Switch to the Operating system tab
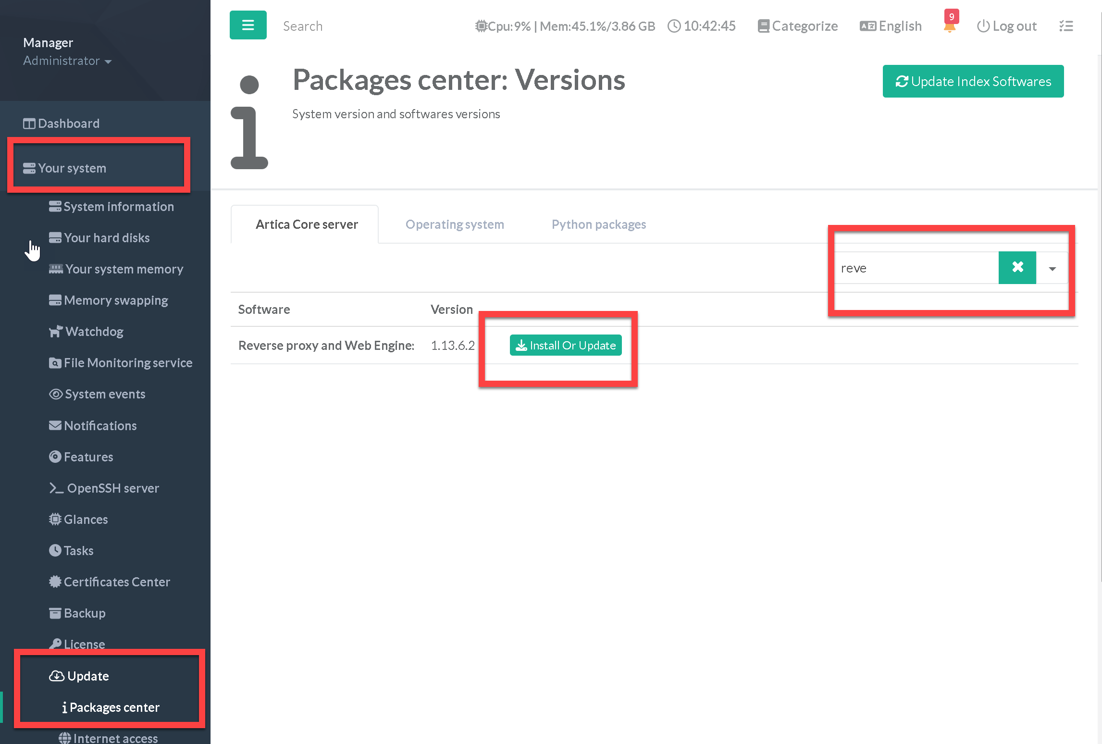The image size is (1102, 744). pos(455,224)
